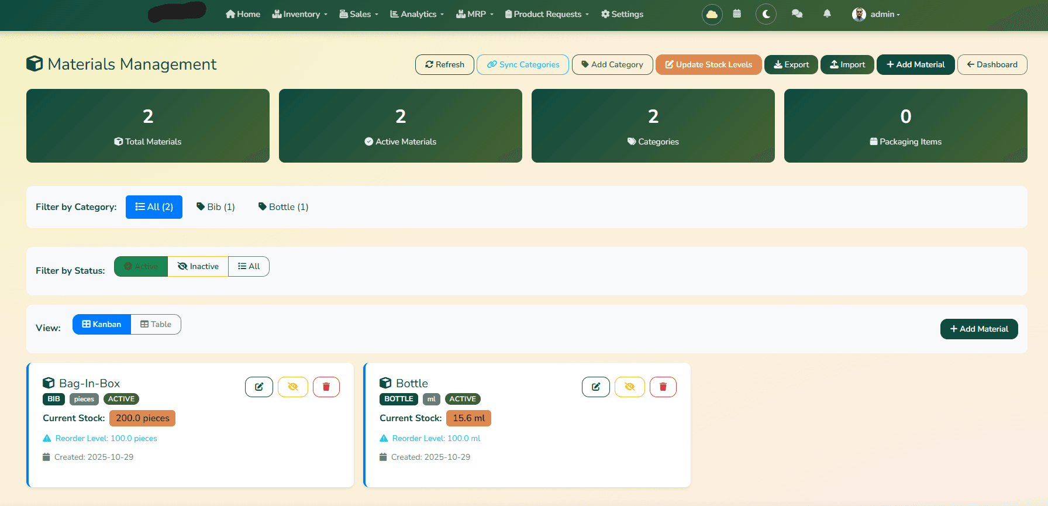Open the admin user dropdown
The image size is (1048, 506).
(876, 14)
